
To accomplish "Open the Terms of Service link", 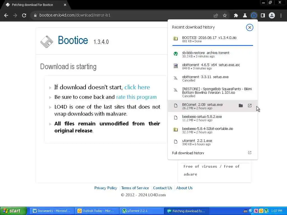I will click(x=135, y=188).
